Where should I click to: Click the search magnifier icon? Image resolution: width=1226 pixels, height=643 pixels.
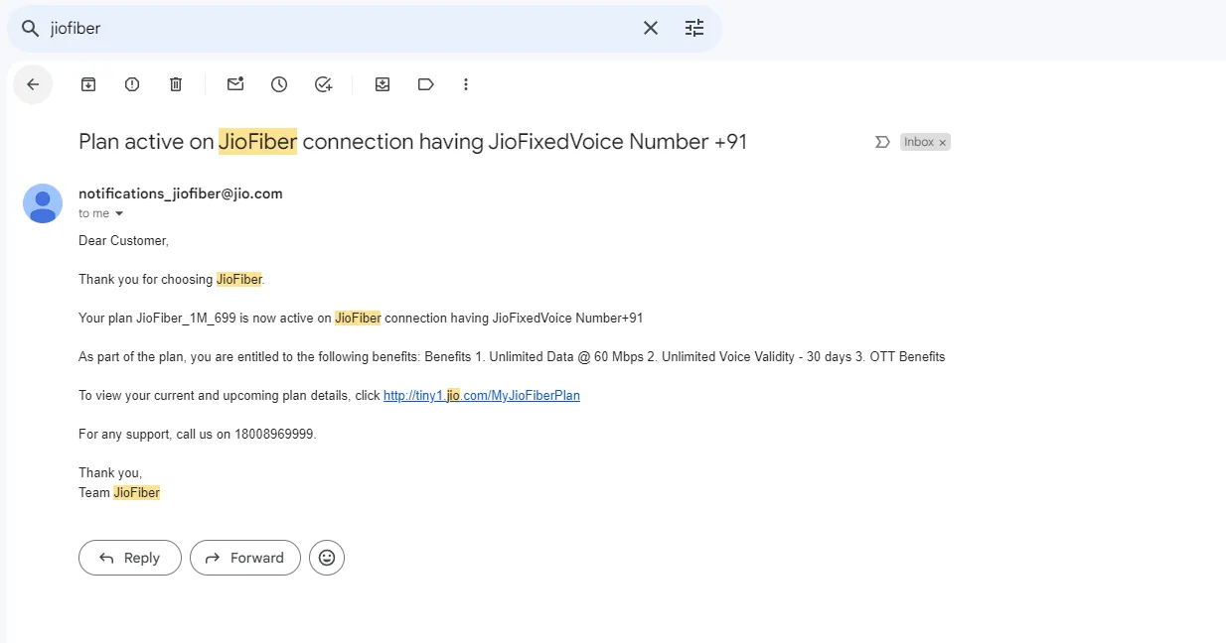[x=30, y=29]
